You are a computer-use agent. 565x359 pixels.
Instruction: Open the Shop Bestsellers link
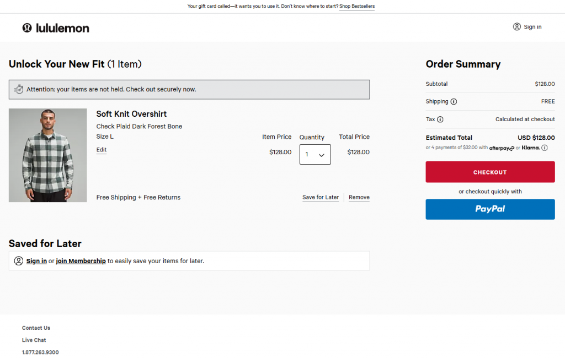[x=356, y=7]
